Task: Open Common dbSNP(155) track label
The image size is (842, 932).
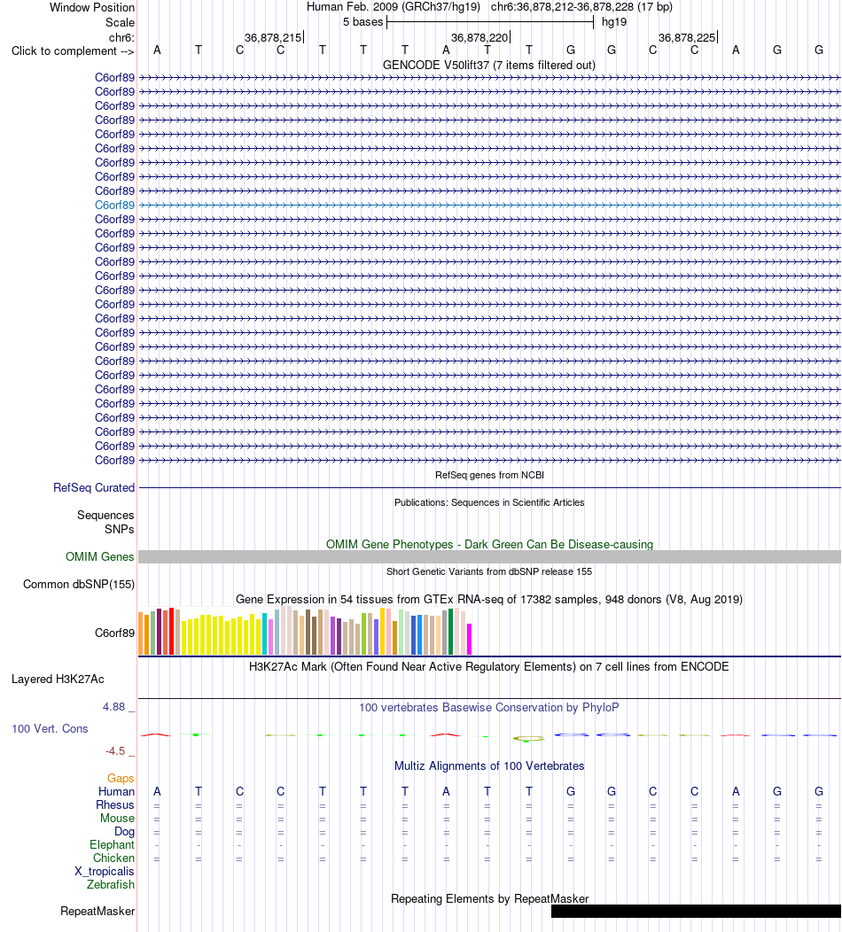Action: pyautogui.click(x=79, y=585)
